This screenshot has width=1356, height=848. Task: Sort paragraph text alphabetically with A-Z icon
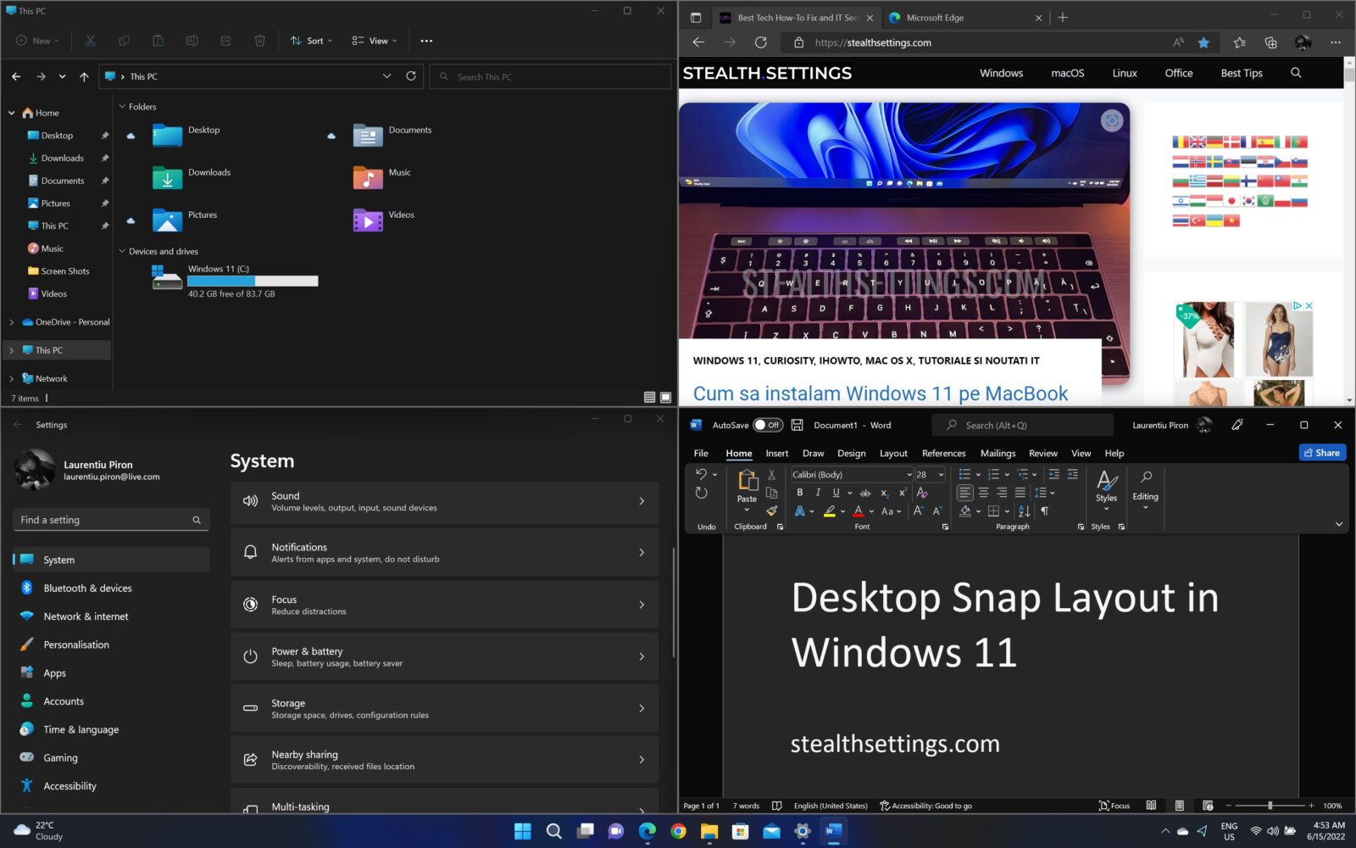point(1022,511)
